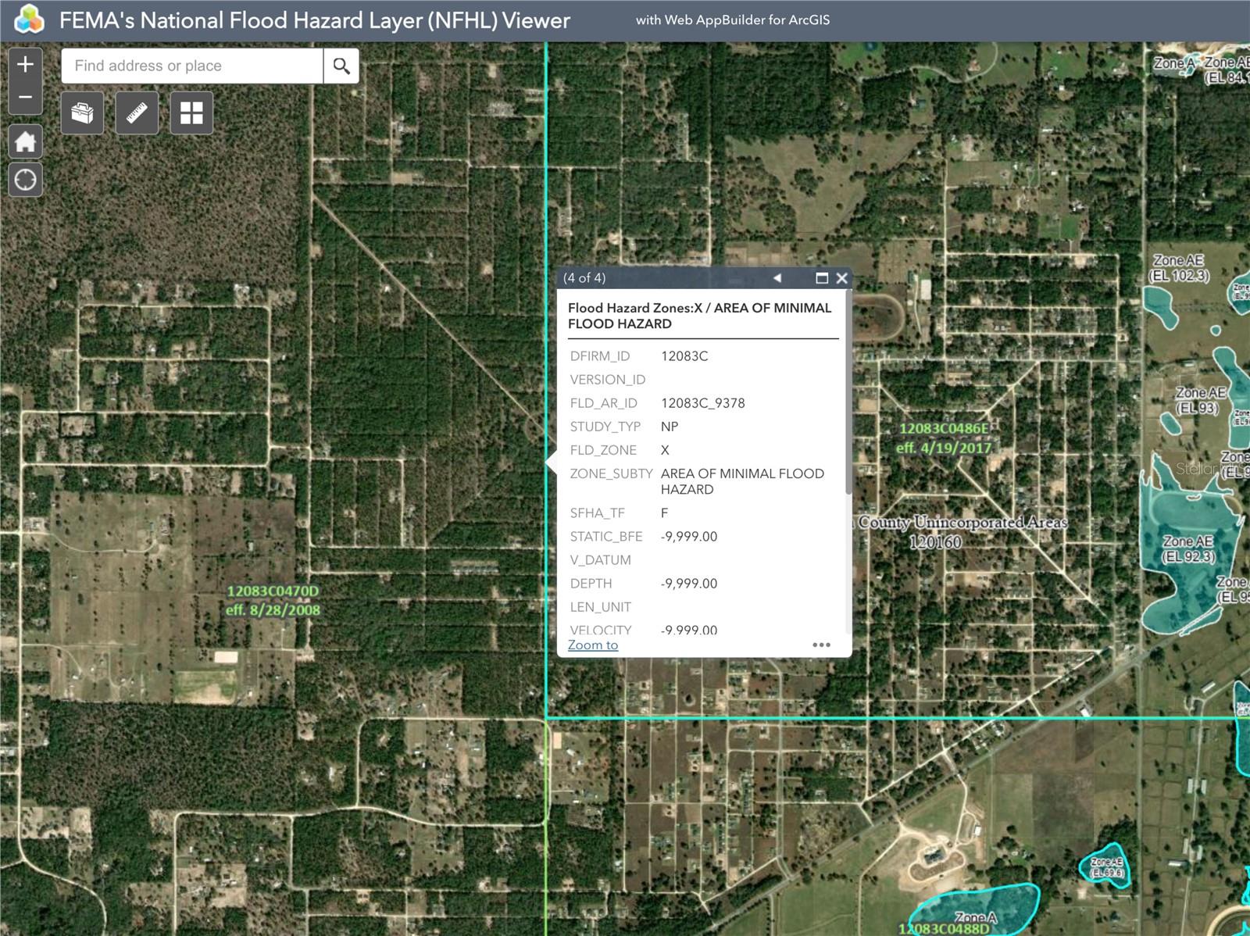The image size is (1250, 936).
Task: Click the DEPTH field label
Action: [x=591, y=584]
